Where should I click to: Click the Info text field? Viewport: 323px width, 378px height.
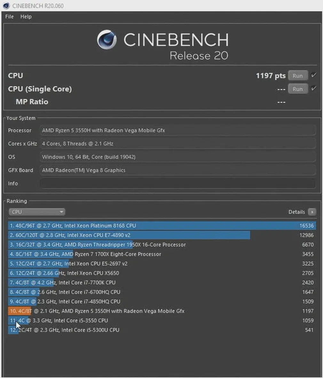[x=178, y=183]
